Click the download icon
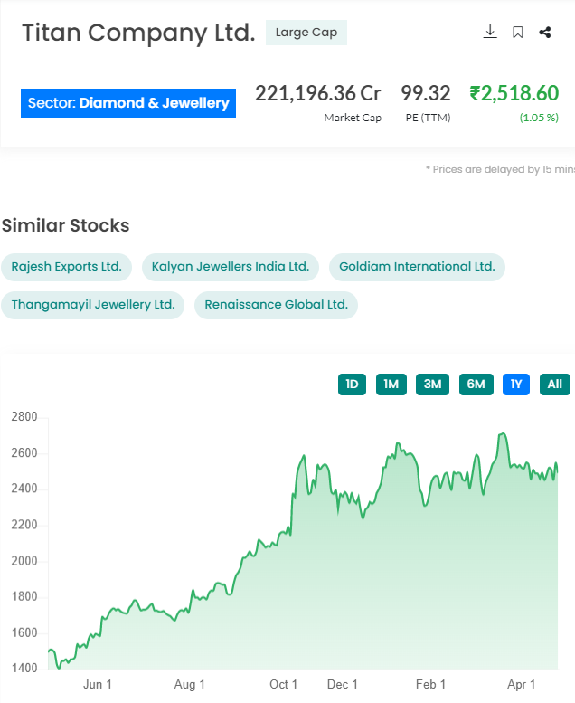Viewport: 575px width, 703px height. point(490,32)
